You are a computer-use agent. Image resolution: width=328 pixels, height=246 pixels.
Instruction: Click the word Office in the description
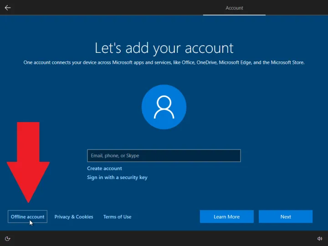click(x=187, y=62)
